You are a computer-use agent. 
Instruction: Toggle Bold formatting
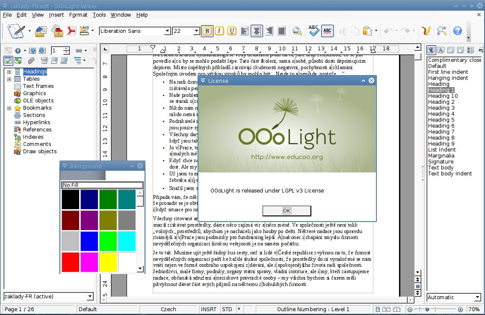(x=207, y=31)
